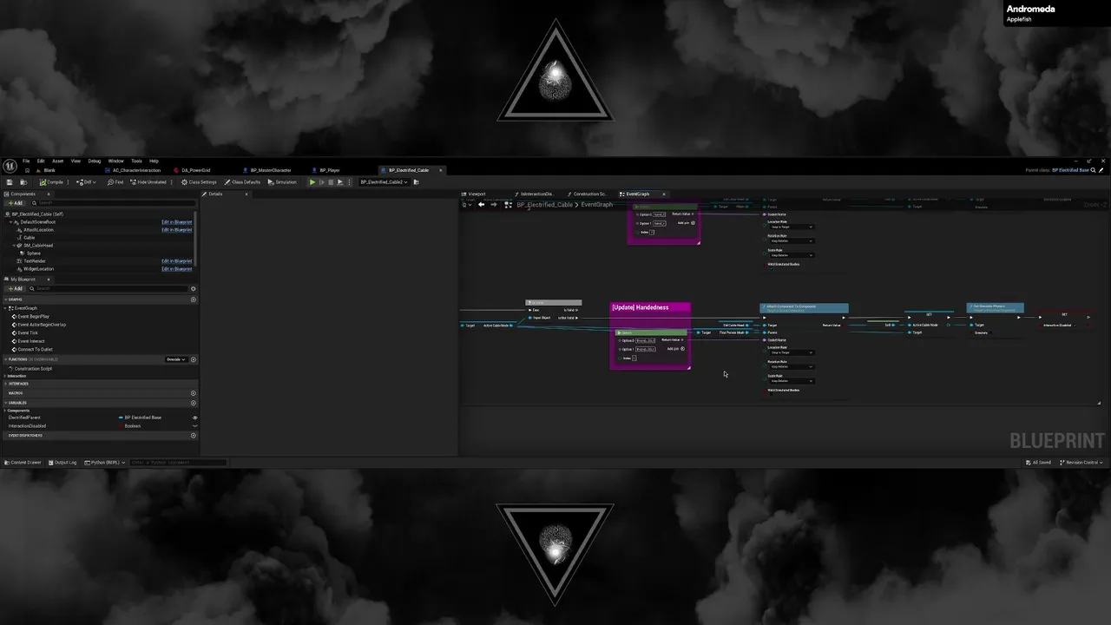Image resolution: width=1111 pixels, height=625 pixels.
Task: Open the Debug menu
Action: click(94, 161)
